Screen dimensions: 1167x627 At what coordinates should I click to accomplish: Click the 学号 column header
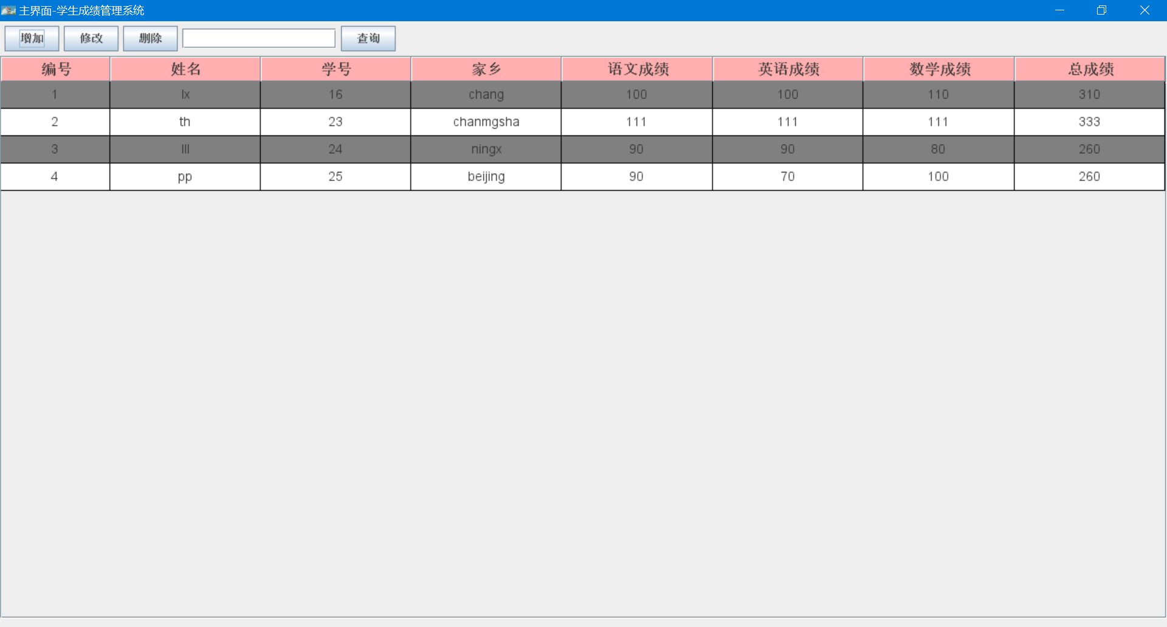(x=336, y=69)
